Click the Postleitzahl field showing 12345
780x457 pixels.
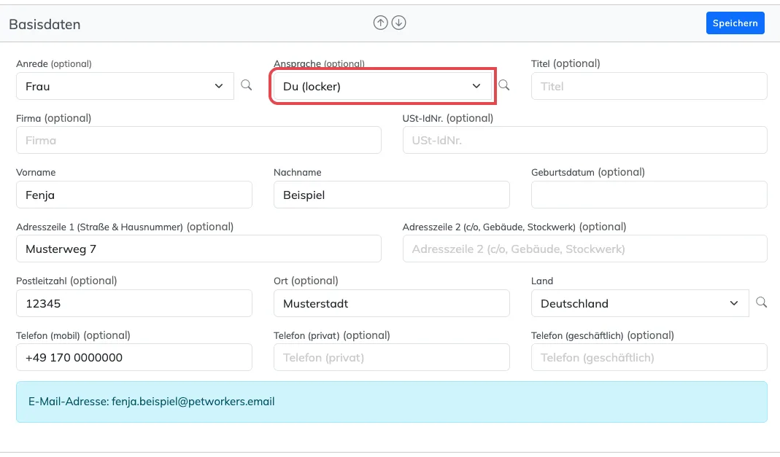pyautogui.click(x=134, y=303)
